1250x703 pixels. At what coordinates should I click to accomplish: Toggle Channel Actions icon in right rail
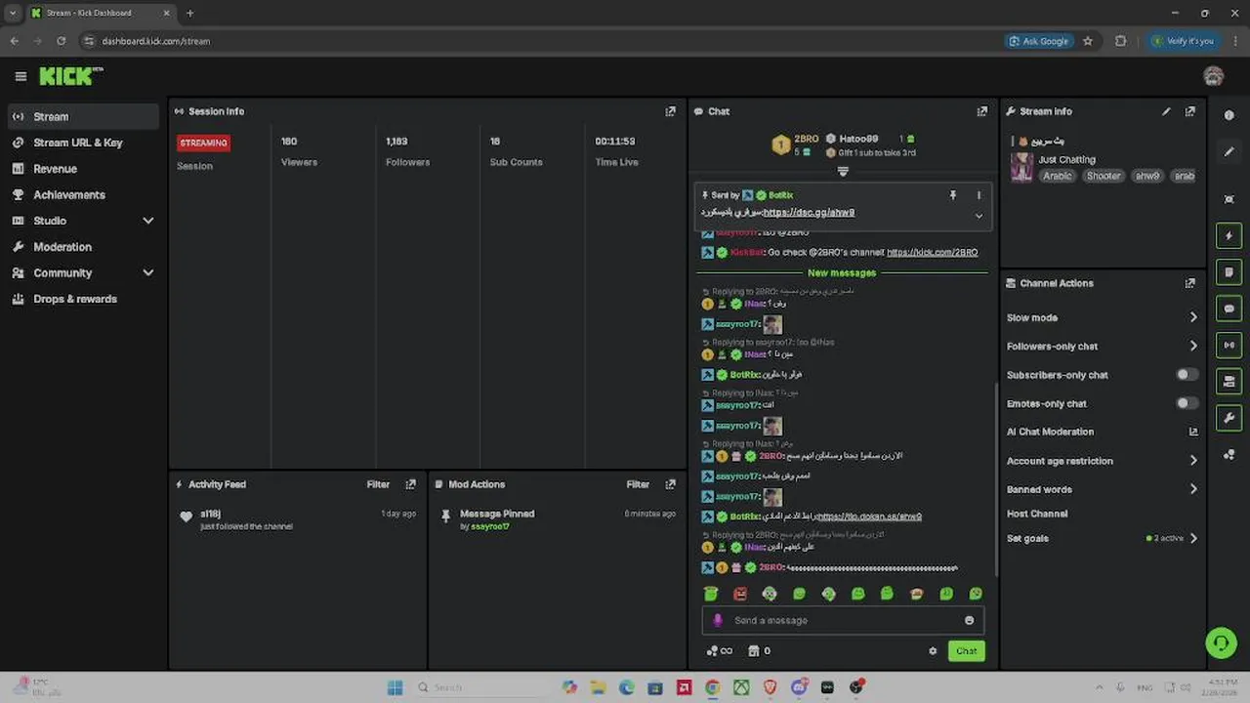pyautogui.click(x=1229, y=381)
